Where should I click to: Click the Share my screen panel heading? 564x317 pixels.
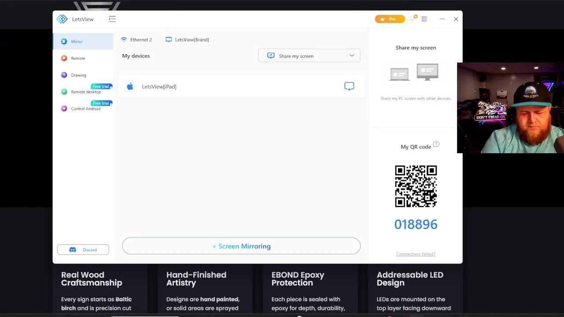[416, 48]
